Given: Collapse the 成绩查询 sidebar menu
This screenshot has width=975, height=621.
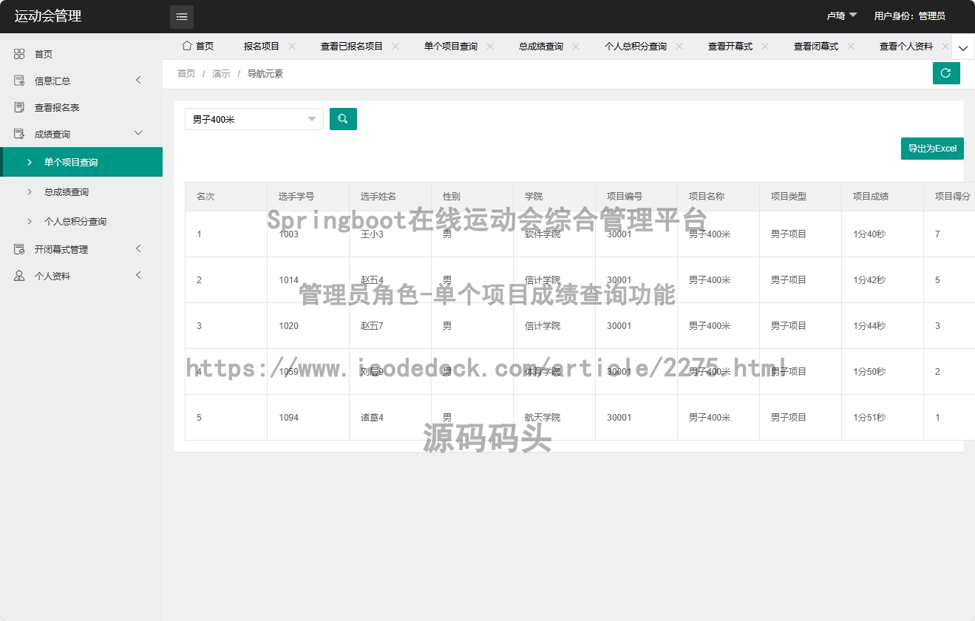Looking at the screenshot, I should (138, 134).
